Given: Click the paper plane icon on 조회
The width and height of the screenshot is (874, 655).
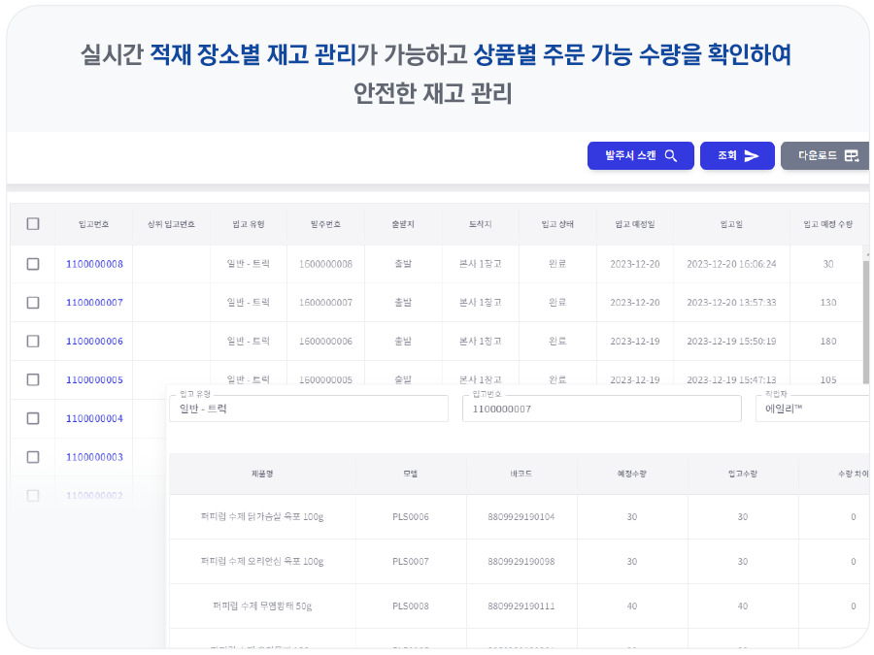Looking at the screenshot, I should (x=752, y=156).
